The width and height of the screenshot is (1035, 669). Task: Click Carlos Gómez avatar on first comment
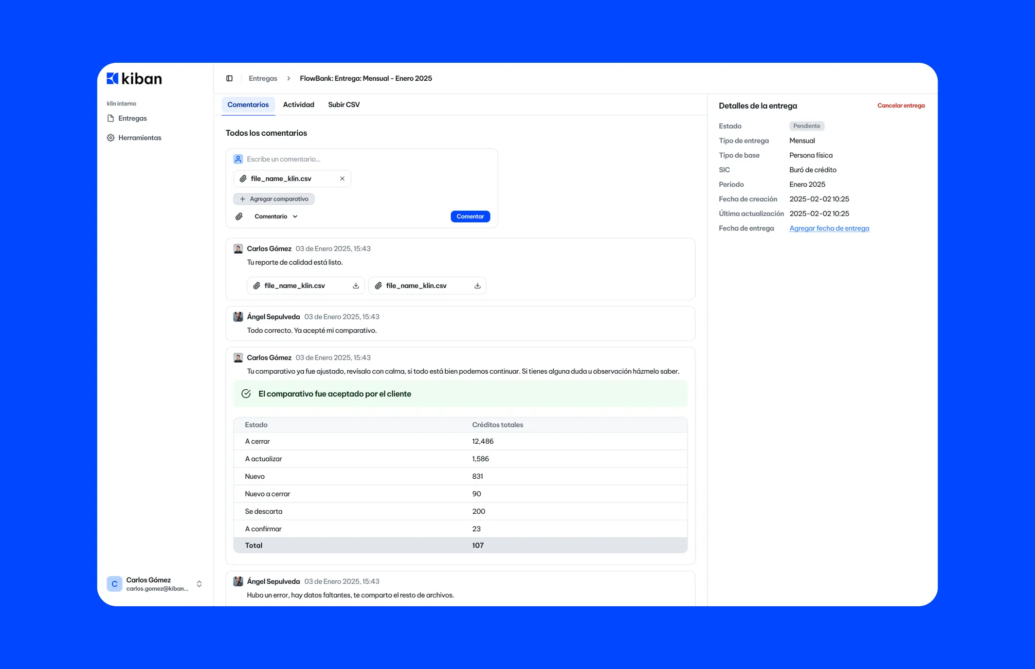coord(238,249)
